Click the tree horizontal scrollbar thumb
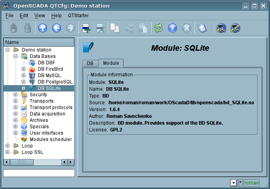Image resolution: width=270 pixels, height=189 pixels. point(22,162)
